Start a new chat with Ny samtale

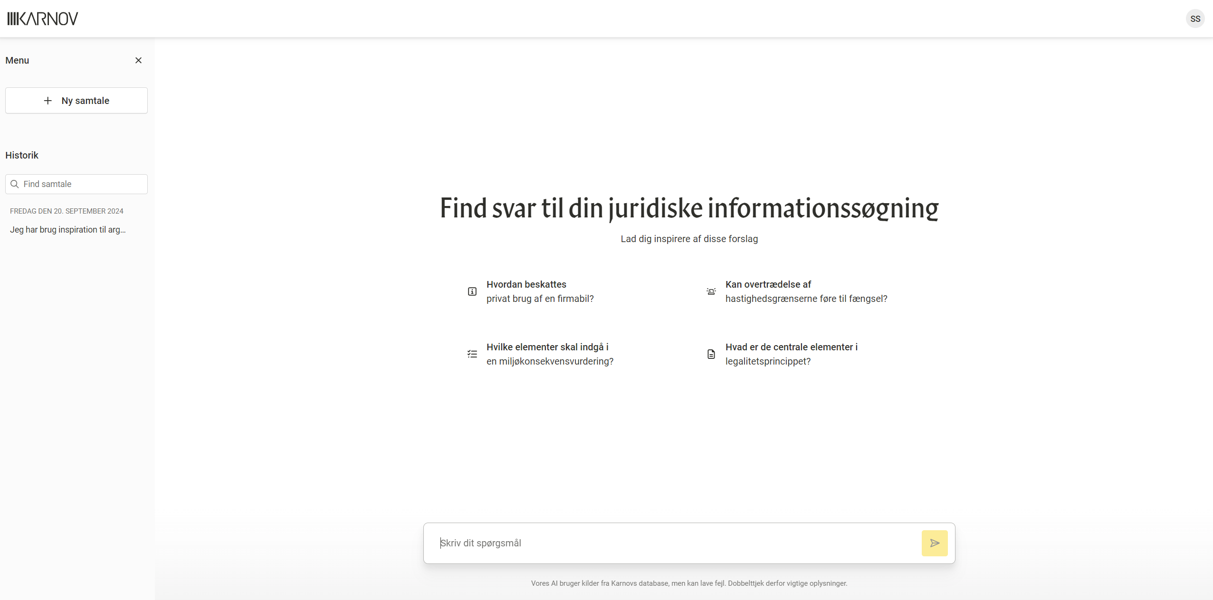coord(76,101)
